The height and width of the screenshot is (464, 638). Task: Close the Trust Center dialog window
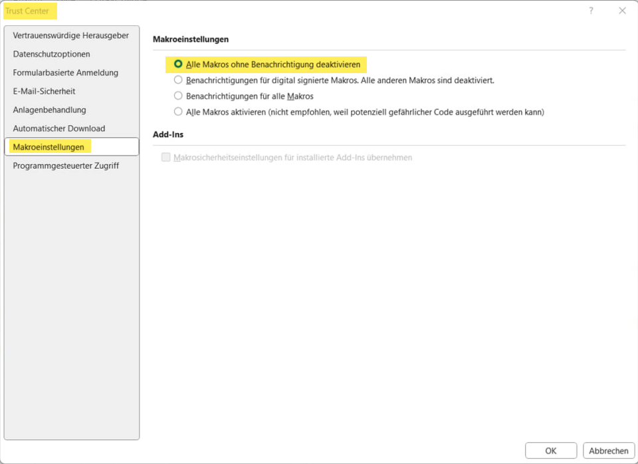[x=622, y=11]
